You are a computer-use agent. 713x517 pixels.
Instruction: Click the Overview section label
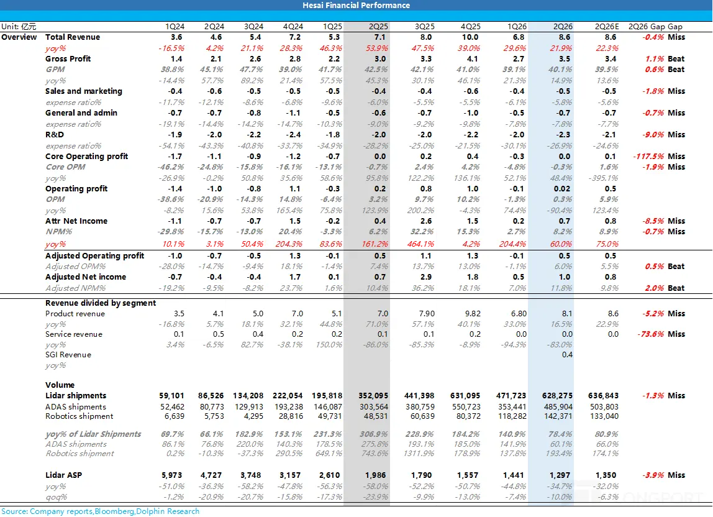click(19, 37)
